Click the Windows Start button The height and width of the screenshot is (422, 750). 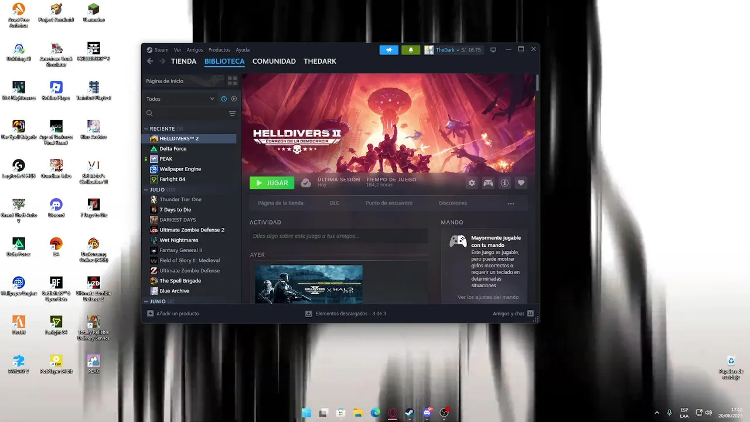[x=306, y=413]
